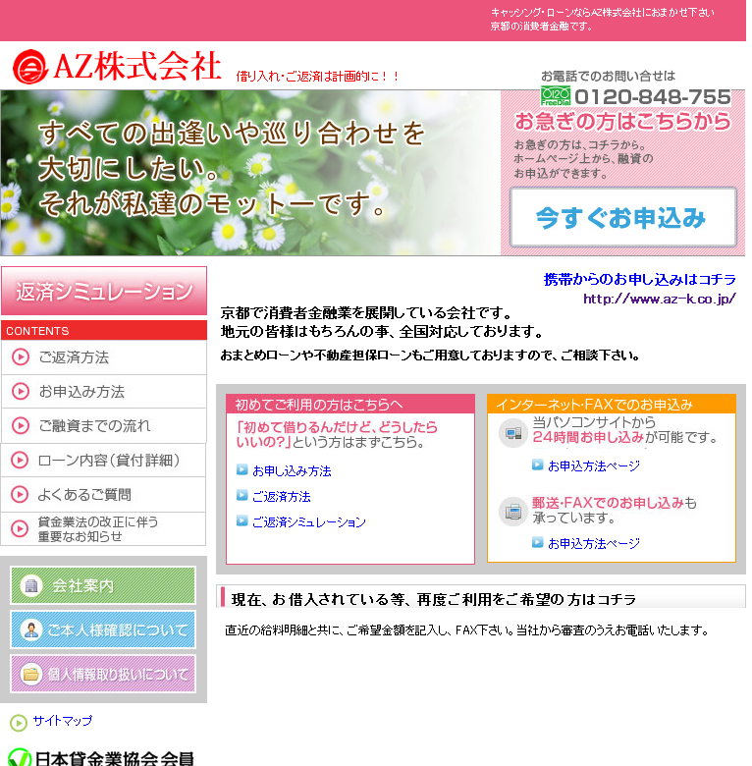
Task: Click the red CONTENTS header bar
Action: pyautogui.click(x=104, y=330)
